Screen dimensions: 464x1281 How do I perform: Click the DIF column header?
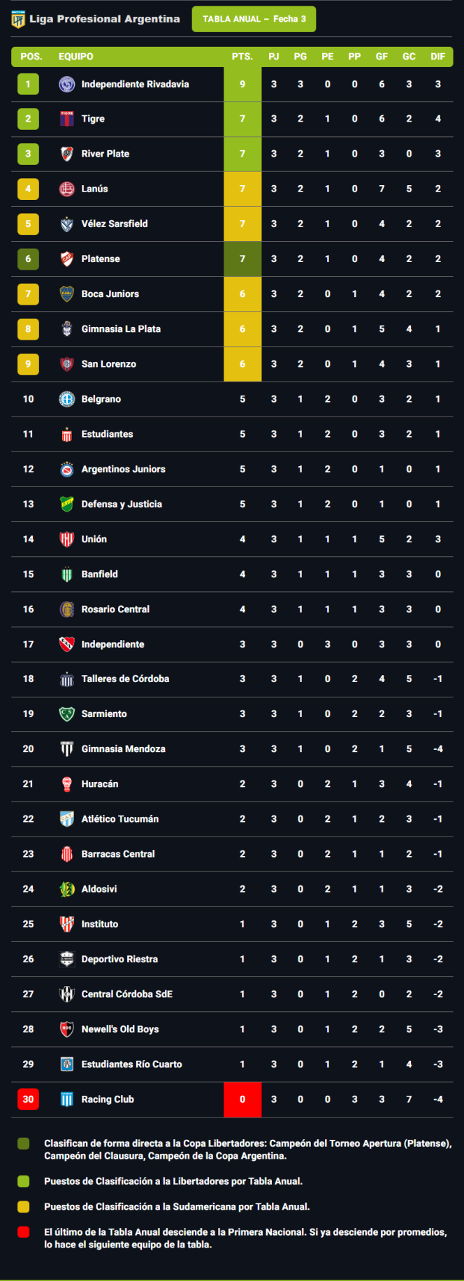pos(437,57)
